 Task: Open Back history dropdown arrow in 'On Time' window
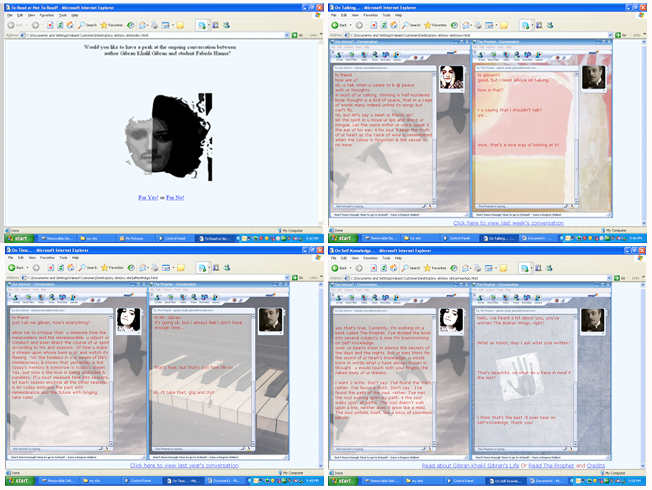[28, 268]
